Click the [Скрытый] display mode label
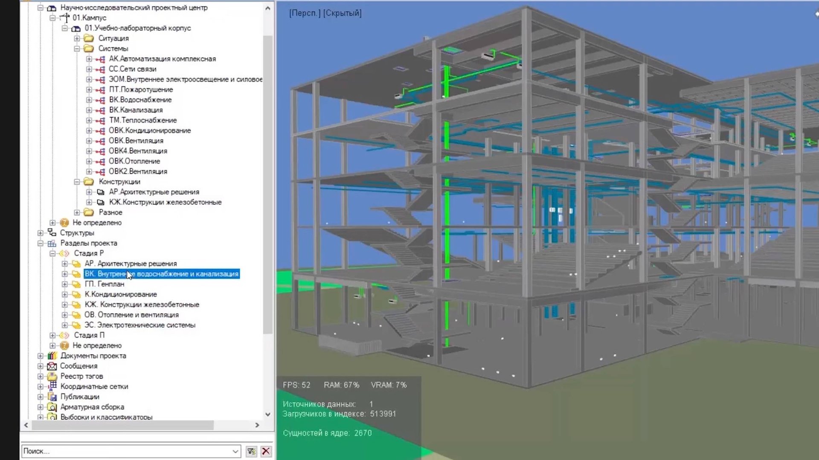This screenshot has height=460, width=819. (342, 13)
